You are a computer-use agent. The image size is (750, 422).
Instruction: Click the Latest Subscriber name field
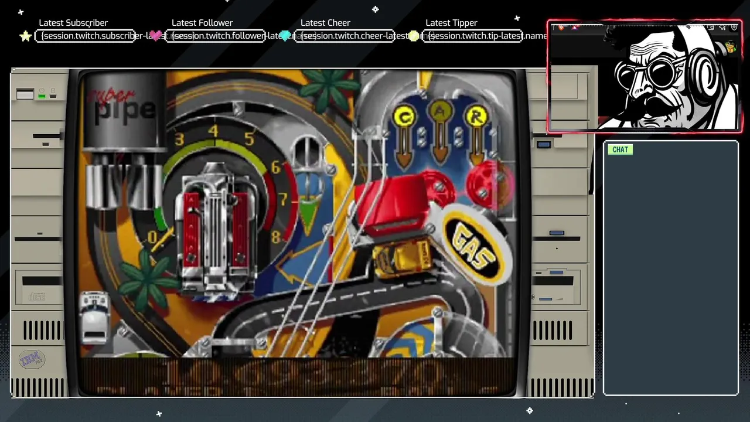pos(86,36)
